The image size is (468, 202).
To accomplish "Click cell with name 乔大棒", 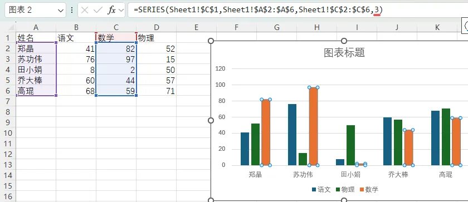I will pos(36,80).
